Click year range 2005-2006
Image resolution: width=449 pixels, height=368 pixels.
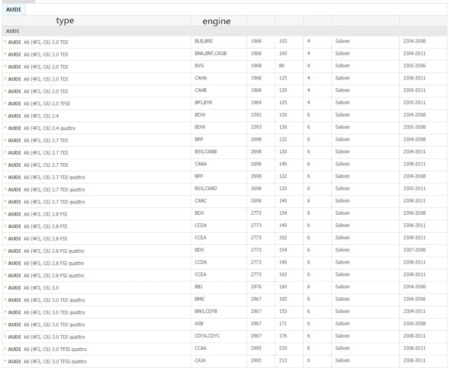click(x=414, y=66)
